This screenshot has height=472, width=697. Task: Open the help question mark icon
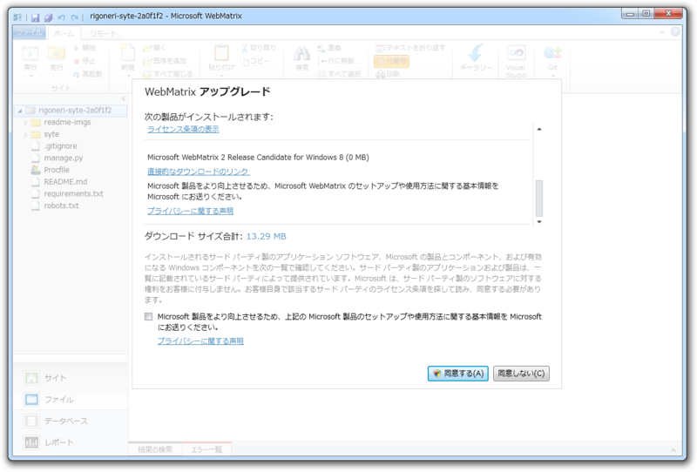click(x=675, y=32)
